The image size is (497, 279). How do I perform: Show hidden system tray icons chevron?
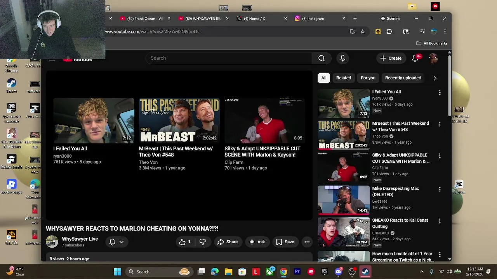pyautogui.click(x=422, y=272)
